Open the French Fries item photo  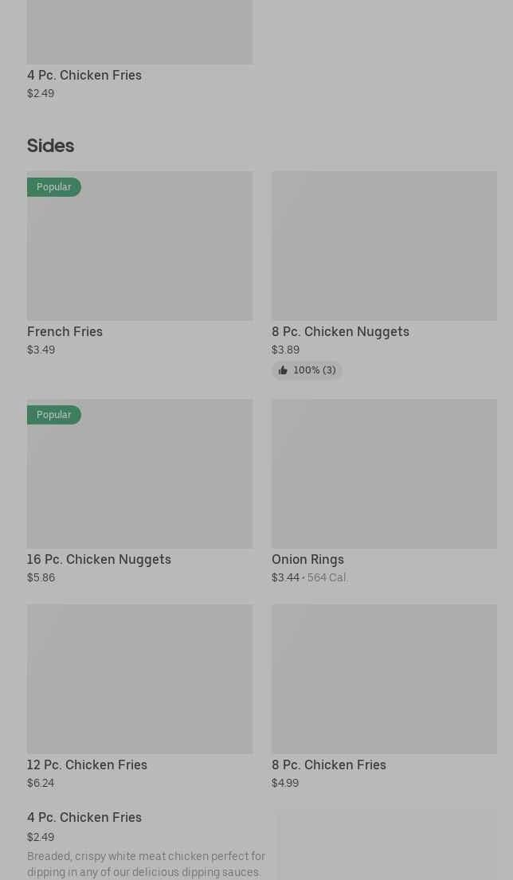click(x=139, y=255)
